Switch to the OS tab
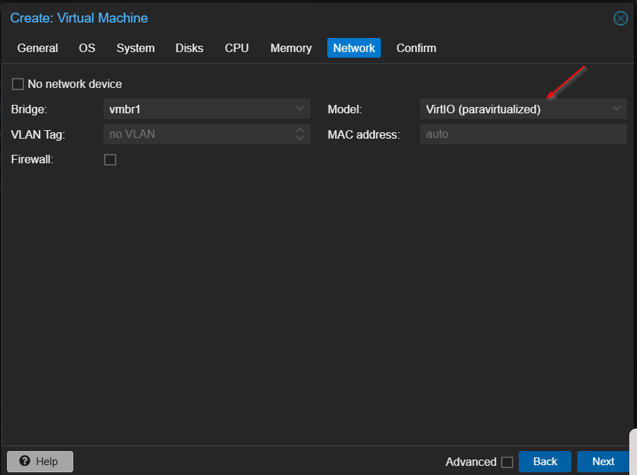The height and width of the screenshot is (475, 637). coord(87,48)
